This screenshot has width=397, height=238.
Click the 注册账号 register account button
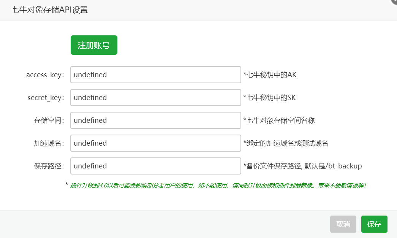(x=94, y=45)
